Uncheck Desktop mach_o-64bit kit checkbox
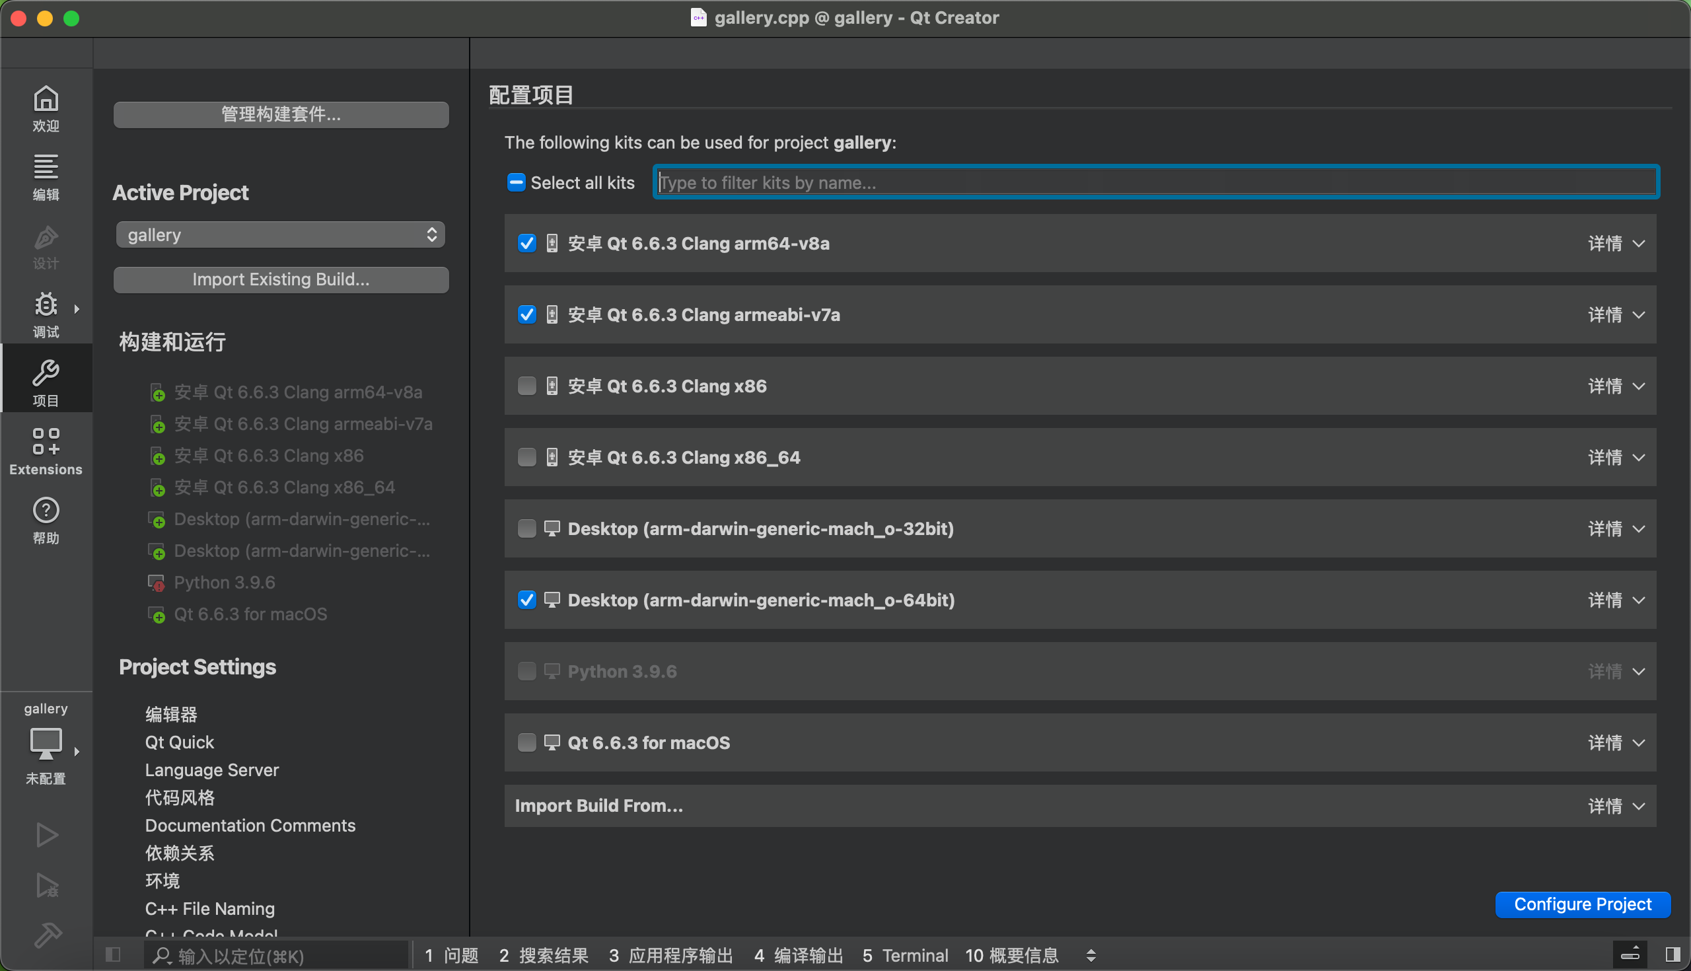Screen dimensions: 1691x971 coord(526,600)
